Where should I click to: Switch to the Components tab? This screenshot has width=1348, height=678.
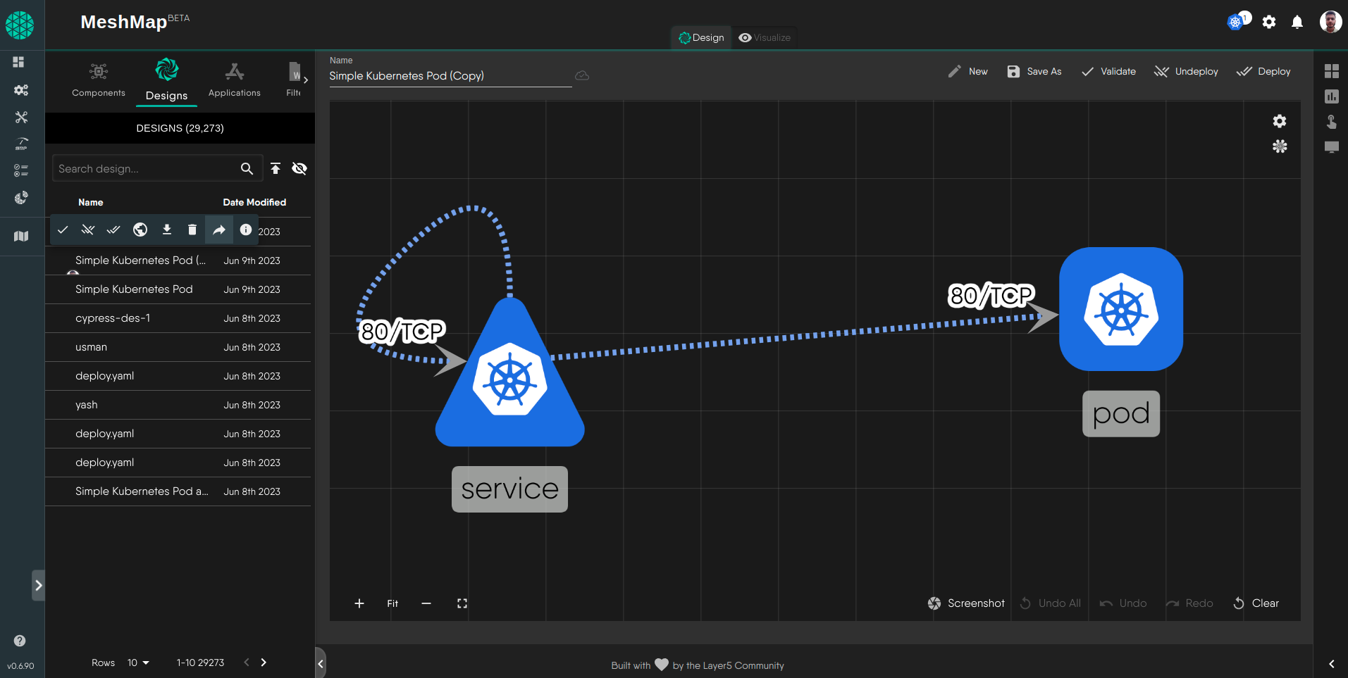(x=98, y=80)
